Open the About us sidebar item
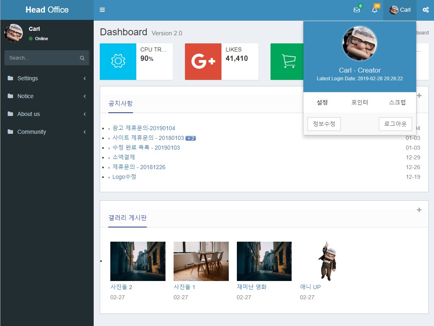Viewport: 434px width, 326px height. click(x=47, y=114)
